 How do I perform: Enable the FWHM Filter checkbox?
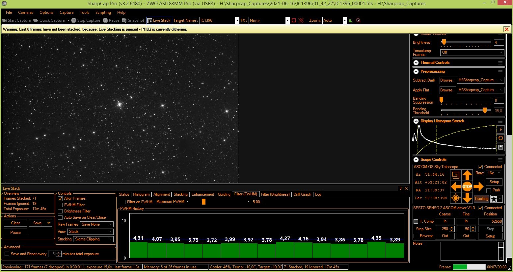point(60,205)
